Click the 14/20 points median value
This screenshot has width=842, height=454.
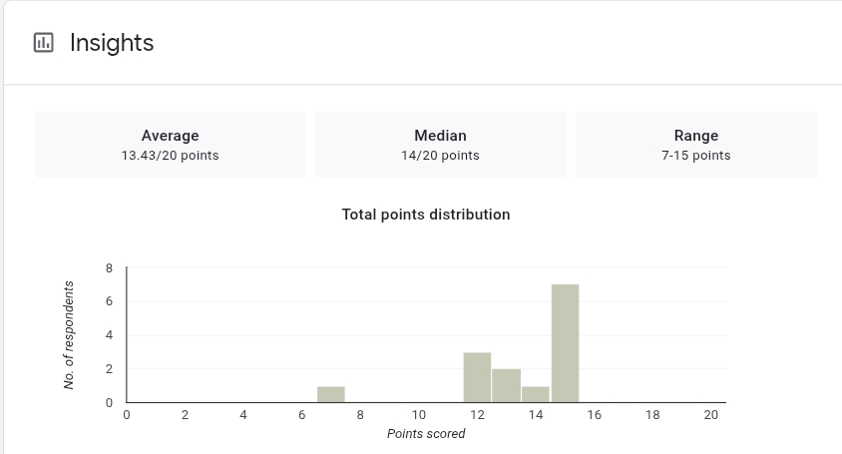(440, 156)
